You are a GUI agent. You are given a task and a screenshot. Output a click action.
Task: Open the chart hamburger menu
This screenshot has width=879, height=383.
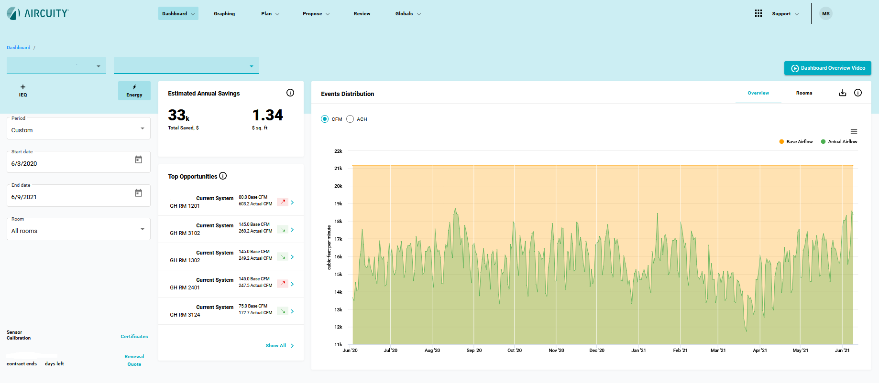(854, 131)
